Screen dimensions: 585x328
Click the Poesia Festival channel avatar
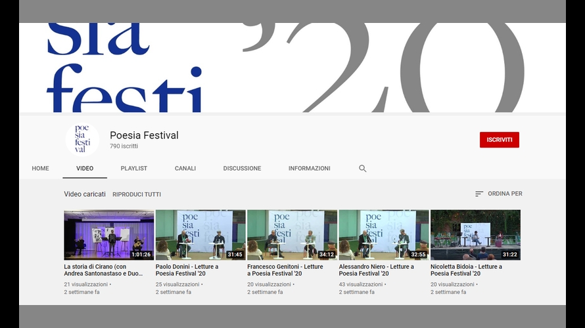[x=82, y=139]
